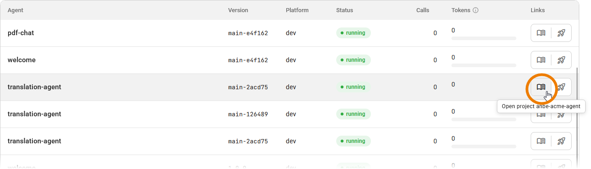Viewport: 591px width, 169px height.
Task: Open project book icon for welcome row
Action: [x=541, y=60]
